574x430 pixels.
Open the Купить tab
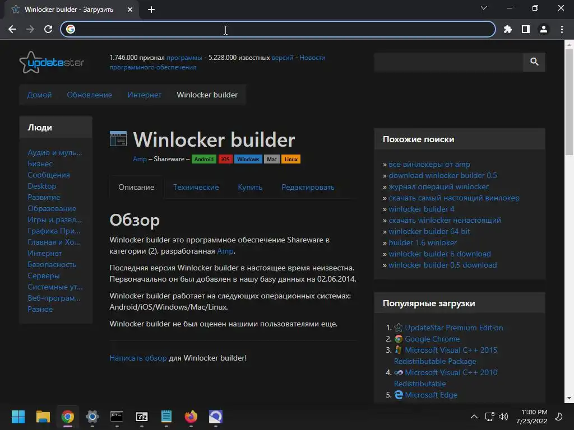click(250, 187)
